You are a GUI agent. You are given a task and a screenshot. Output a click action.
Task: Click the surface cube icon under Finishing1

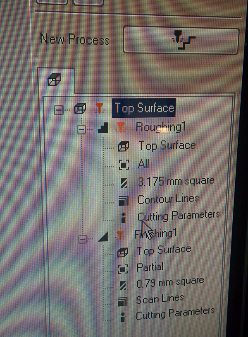coord(123,252)
